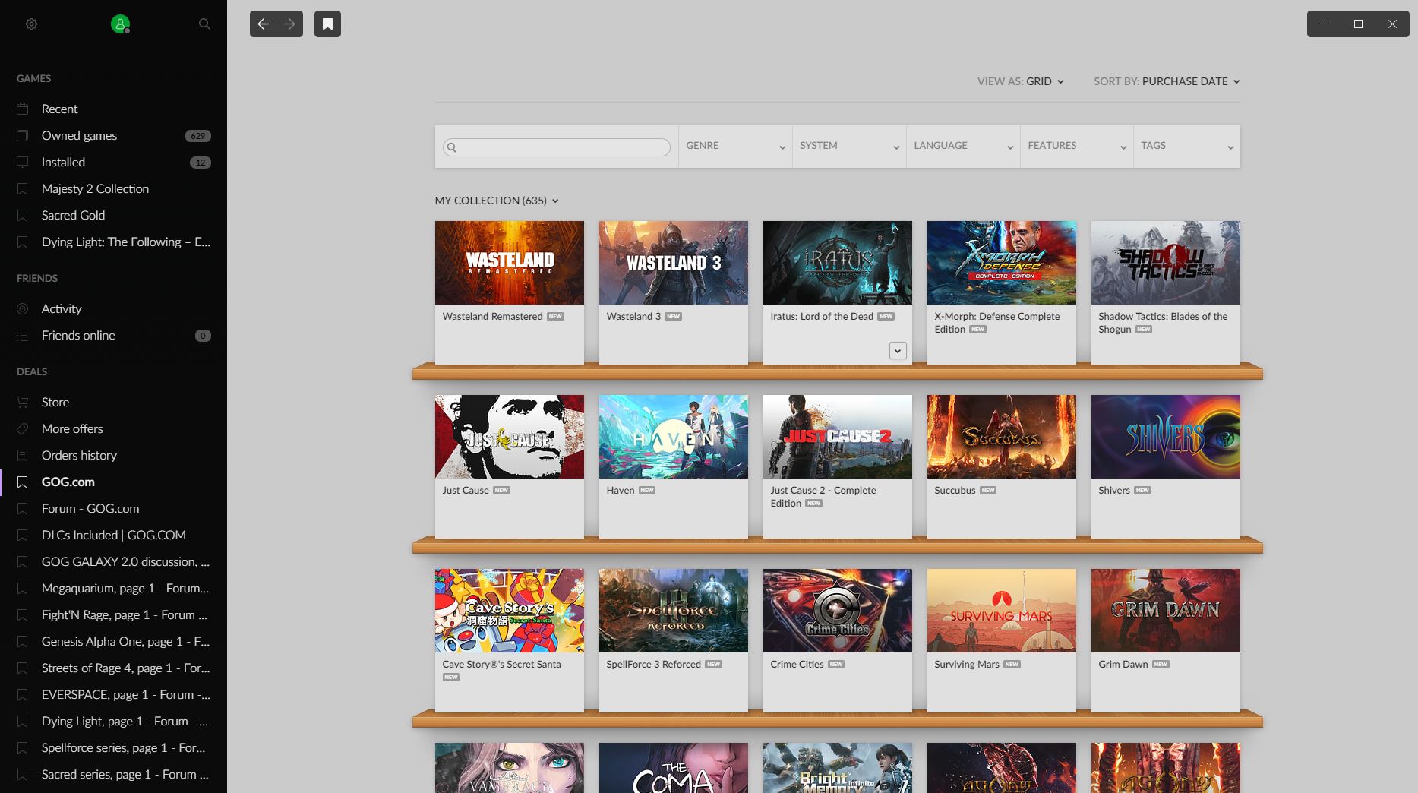This screenshot has height=793, width=1418.
Task: Open Shadow Tactics cover image
Action: (1166, 263)
